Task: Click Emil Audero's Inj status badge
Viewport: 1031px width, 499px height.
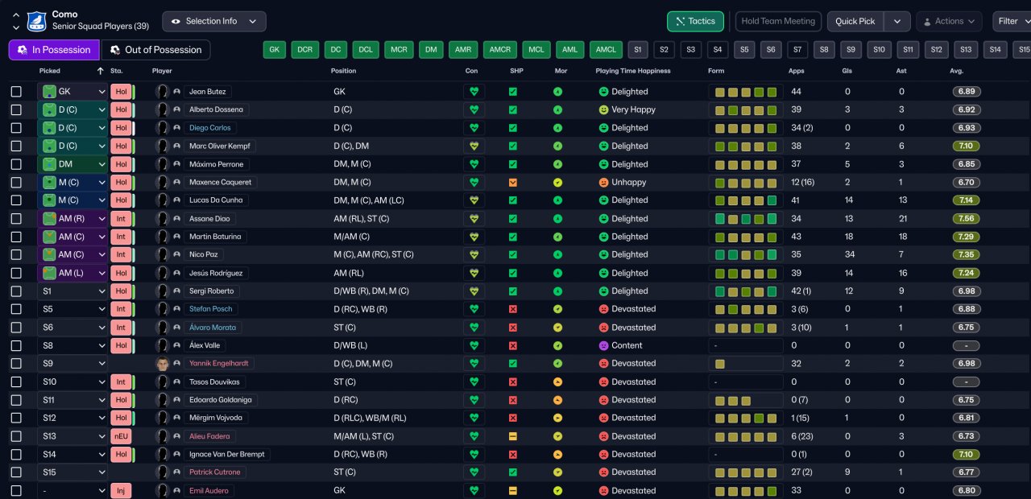Action: coord(120,491)
